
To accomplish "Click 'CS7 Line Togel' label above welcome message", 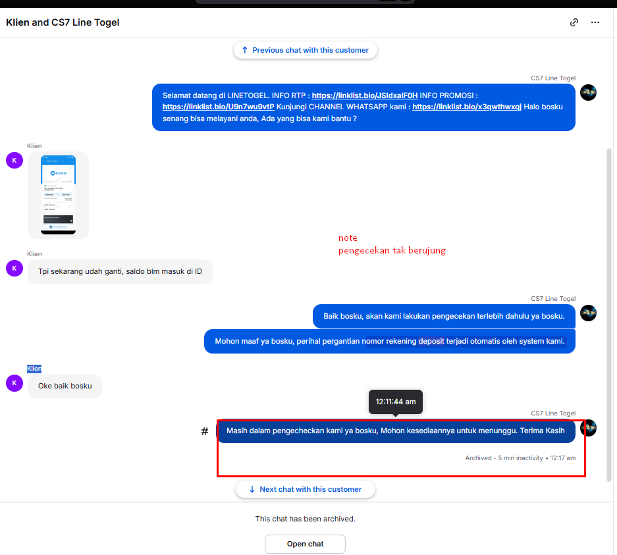I will click(x=553, y=78).
